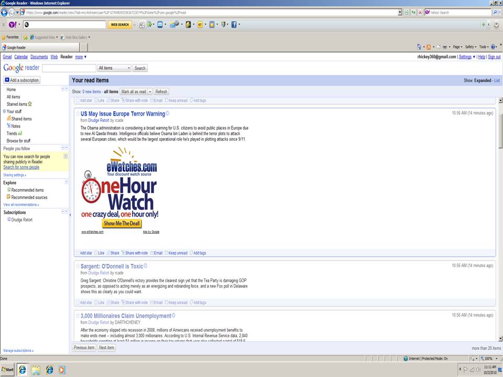Open the address bar history dropdown
This screenshot has height=377, width=503.
click(x=400, y=13)
